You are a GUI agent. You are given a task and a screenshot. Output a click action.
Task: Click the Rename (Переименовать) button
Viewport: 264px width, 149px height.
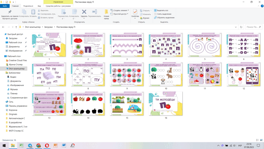click(x=94, y=13)
